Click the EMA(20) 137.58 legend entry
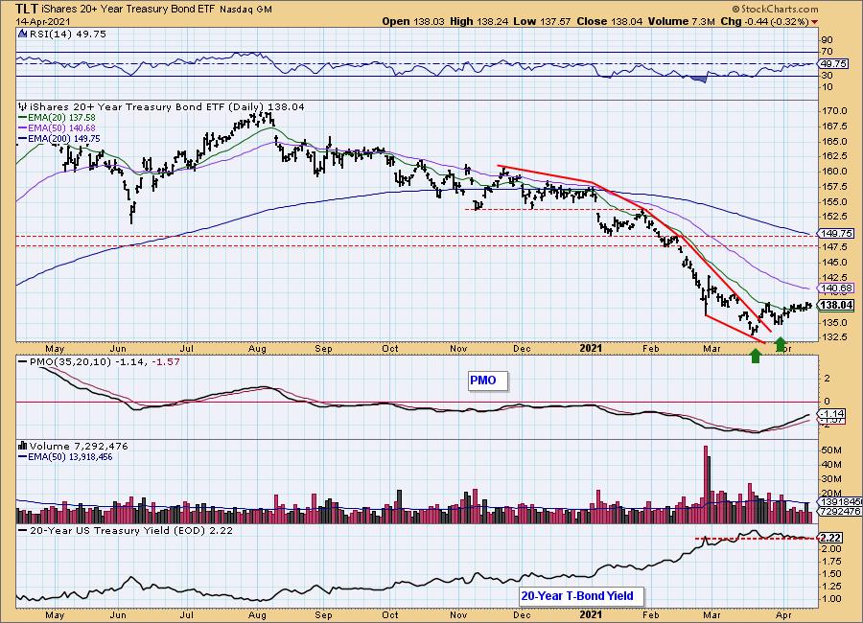Viewport: 863px width, 623px height. pos(57,117)
